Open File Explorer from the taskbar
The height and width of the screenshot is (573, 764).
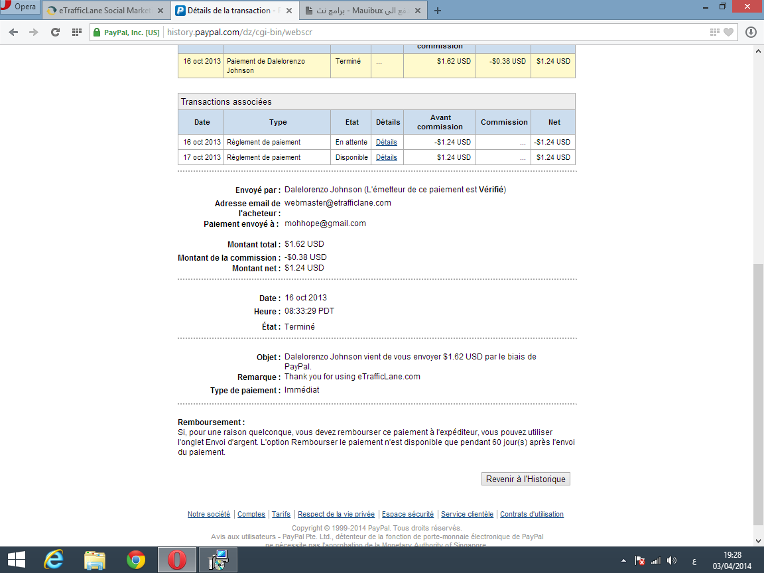pos(95,560)
